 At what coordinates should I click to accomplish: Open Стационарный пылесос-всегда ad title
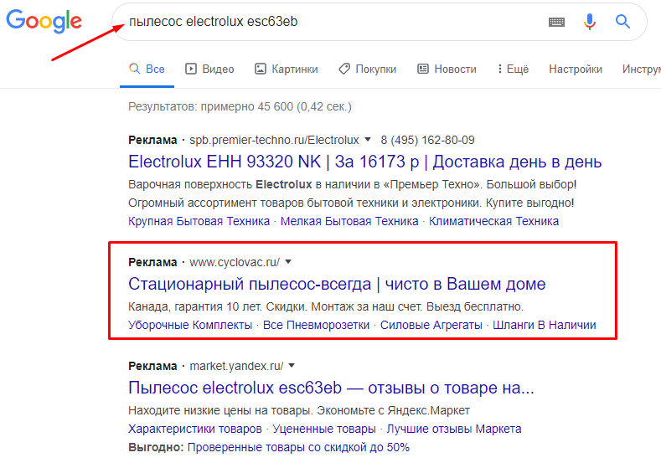[337, 285]
